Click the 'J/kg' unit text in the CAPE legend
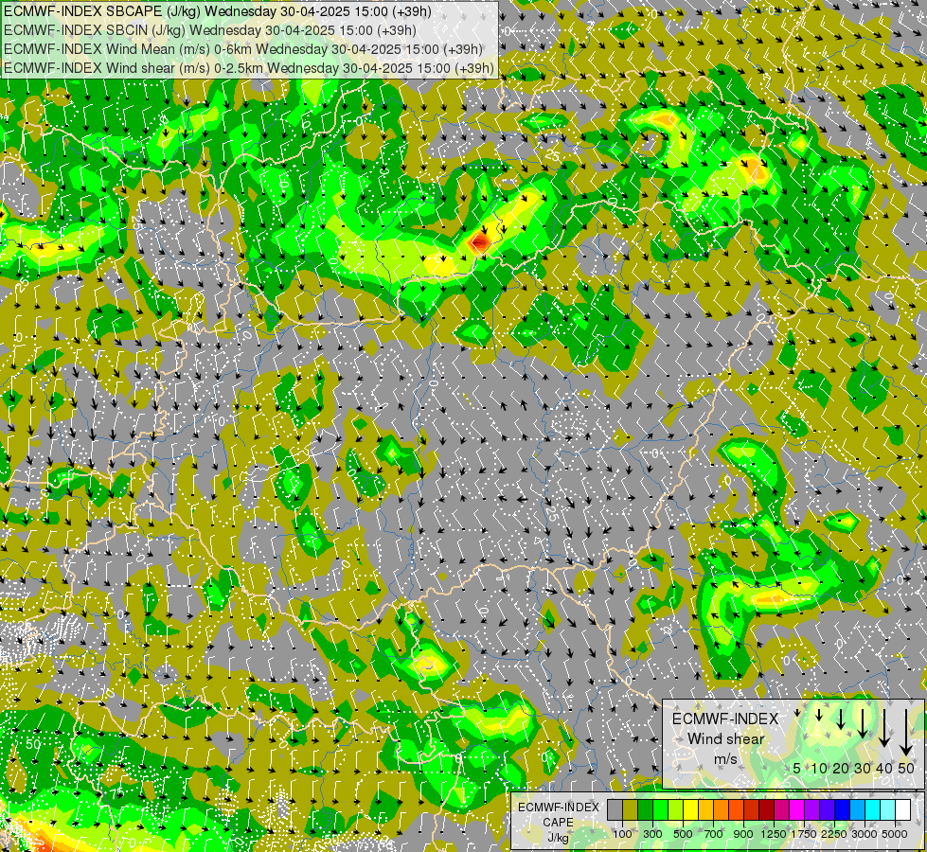Viewport: 927px width, 852px height. point(558,838)
